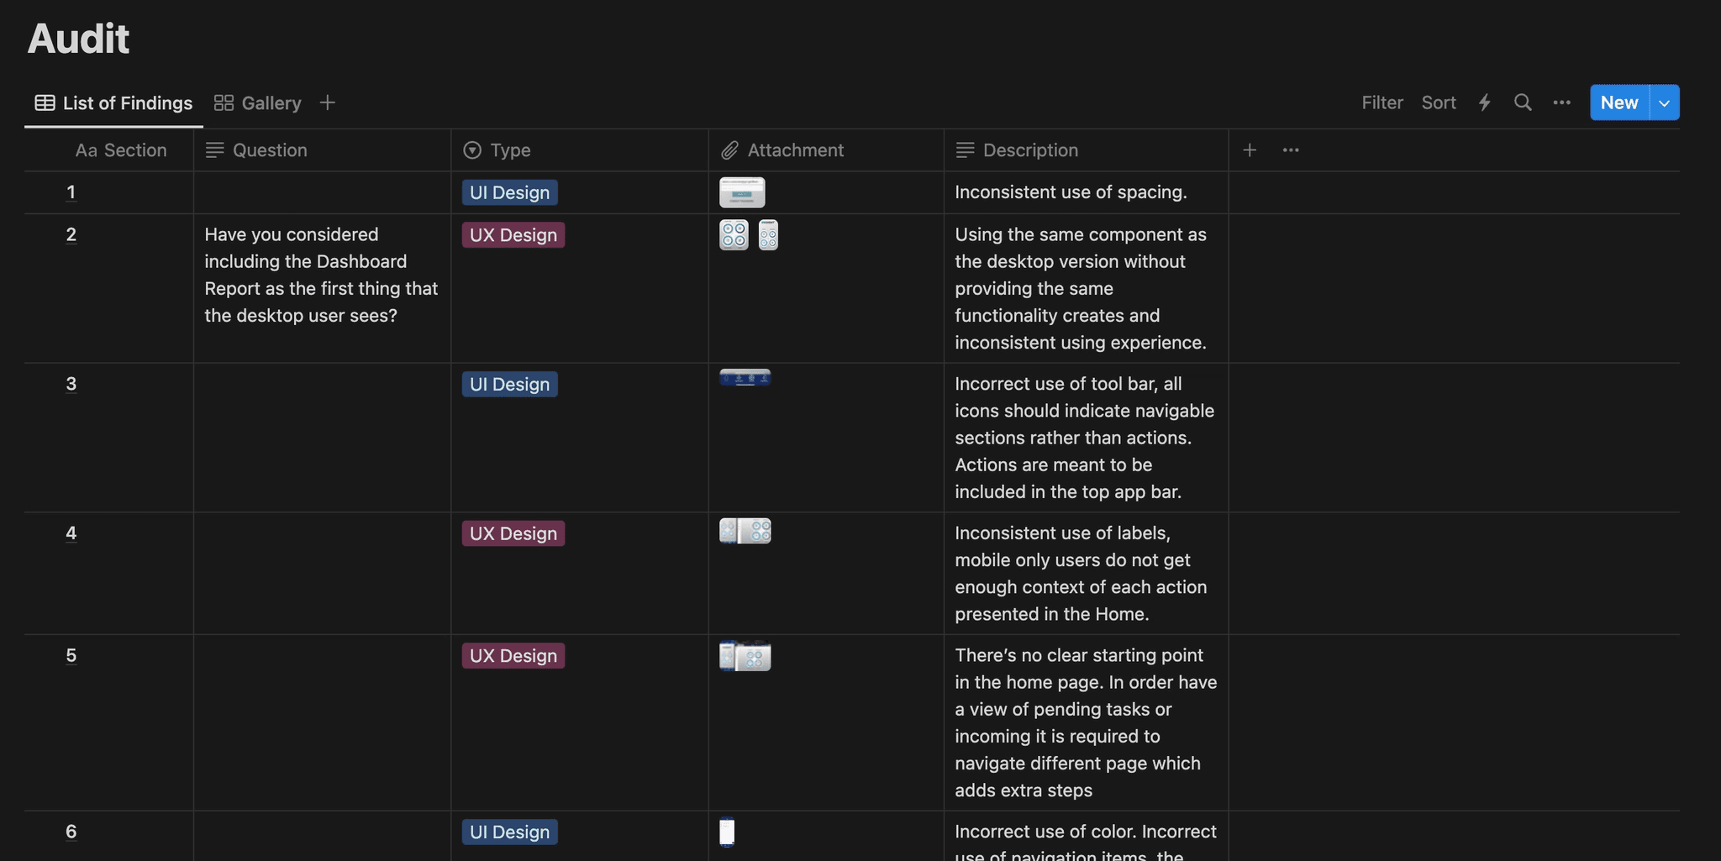
Task: Select UX Design tag in row 4
Action: [513, 533]
